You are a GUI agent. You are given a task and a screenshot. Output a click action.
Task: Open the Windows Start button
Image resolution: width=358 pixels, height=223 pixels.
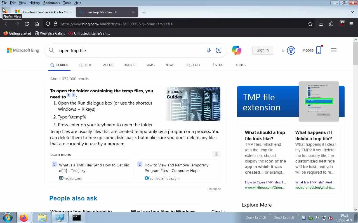tap(7, 217)
